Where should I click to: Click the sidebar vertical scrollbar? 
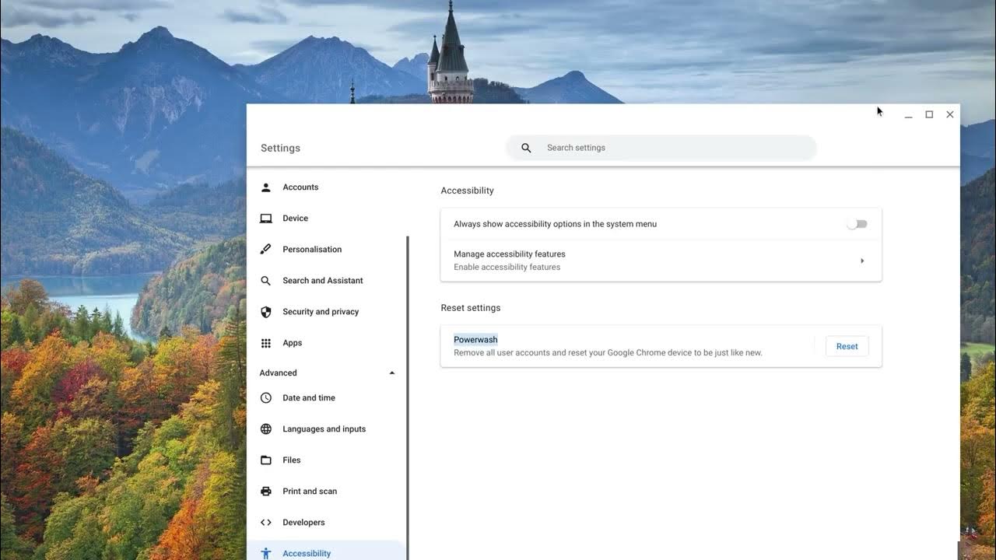[408, 398]
